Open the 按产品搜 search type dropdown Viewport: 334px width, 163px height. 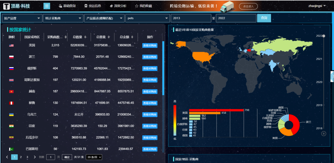click(22, 18)
